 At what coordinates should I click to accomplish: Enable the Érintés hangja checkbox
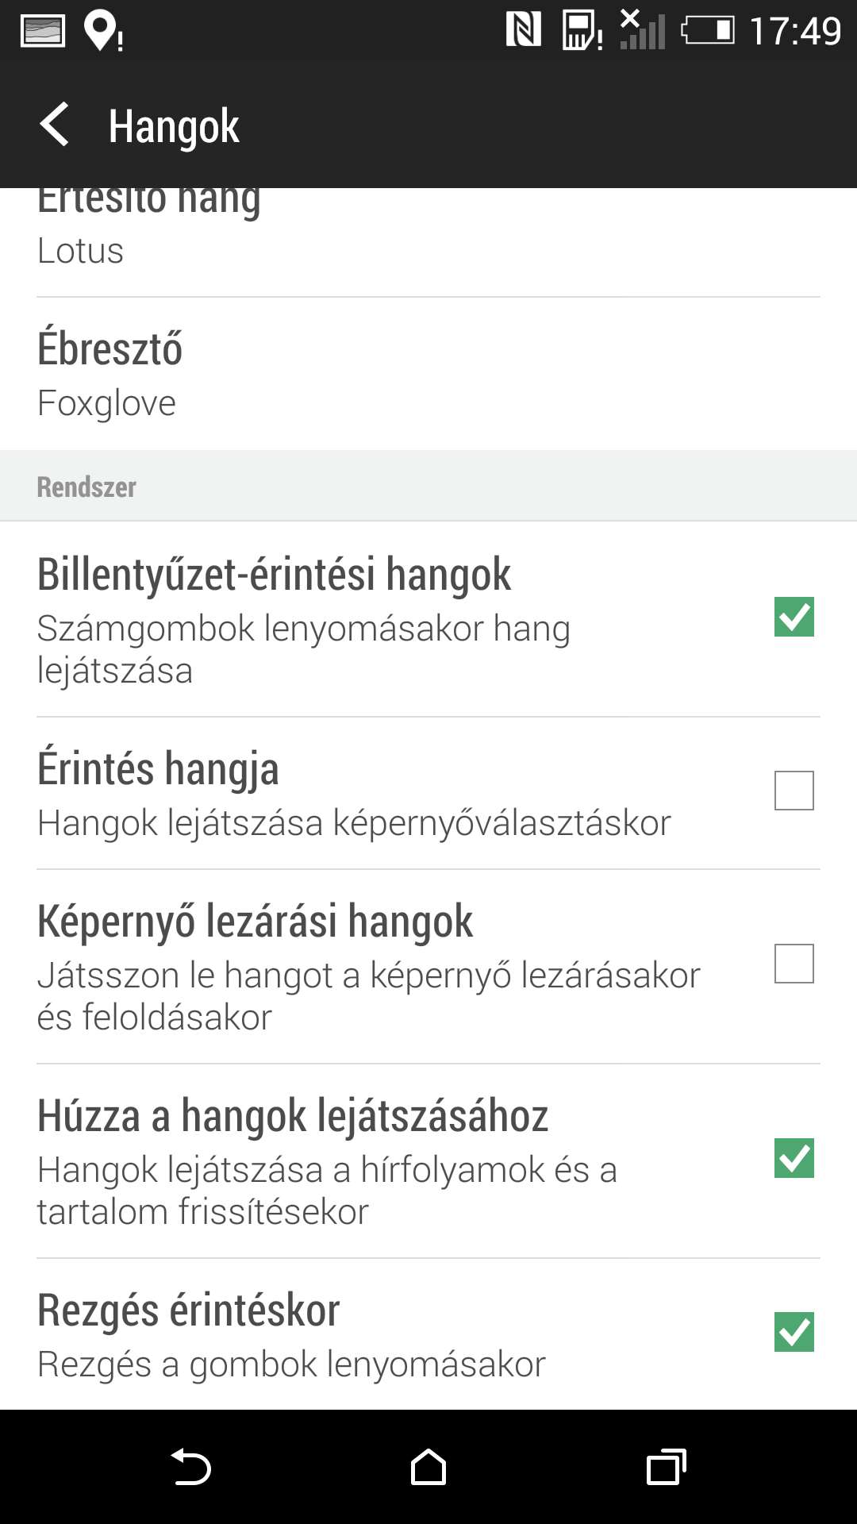click(x=794, y=791)
